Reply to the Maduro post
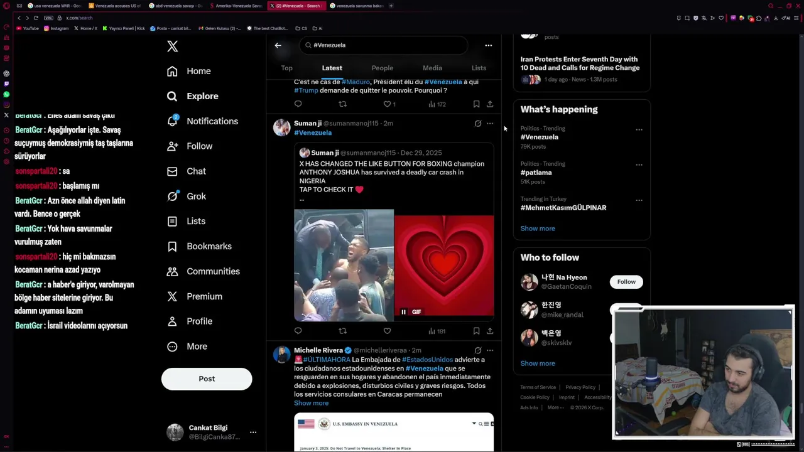The height and width of the screenshot is (452, 804). [x=298, y=104]
